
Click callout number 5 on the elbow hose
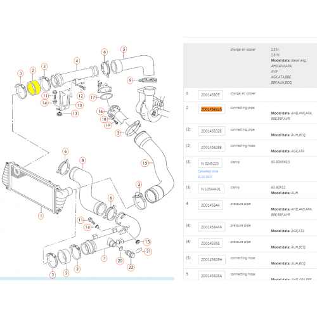[124, 49]
